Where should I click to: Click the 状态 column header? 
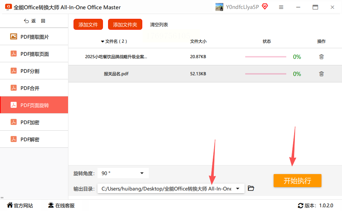click(x=267, y=41)
